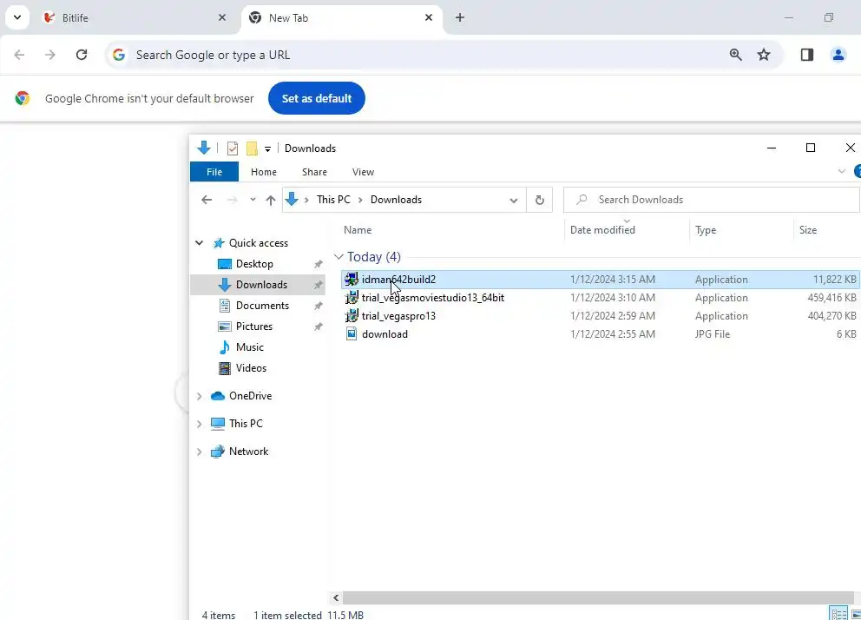Click New folder icon in quick access toolbar

[252, 148]
